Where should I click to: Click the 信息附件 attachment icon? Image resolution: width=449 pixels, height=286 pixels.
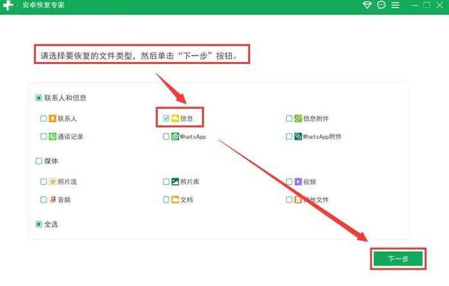(298, 118)
